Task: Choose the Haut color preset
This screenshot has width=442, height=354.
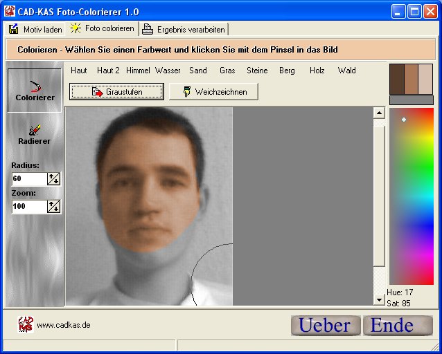Action: [x=79, y=71]
